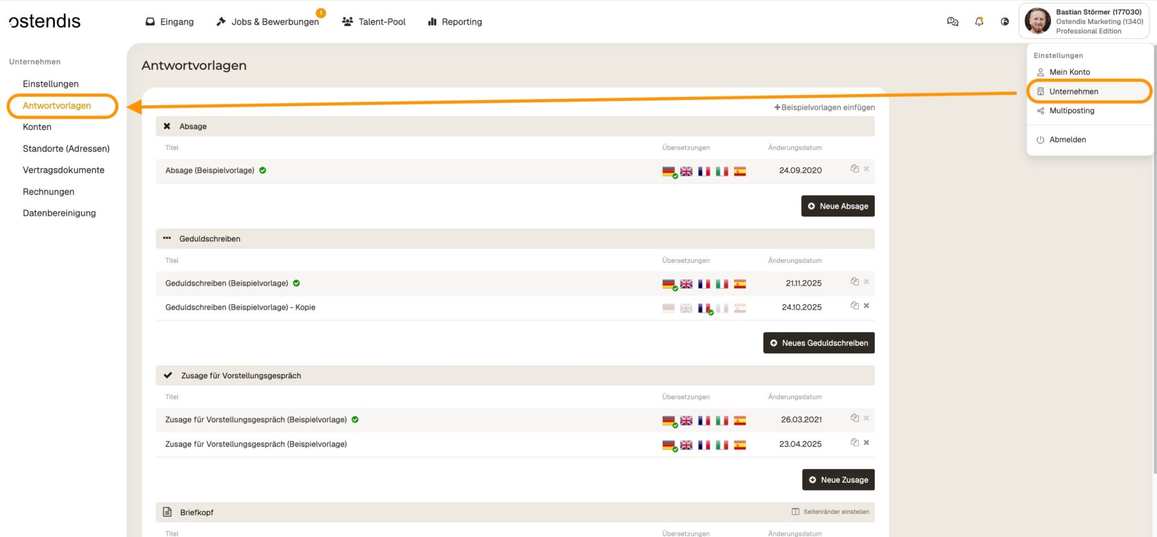The width and height of the screenshot is (1157, 537).
Task: Click the UK flag on Absage (Beispielvorlage)
Action: (686, 171)
